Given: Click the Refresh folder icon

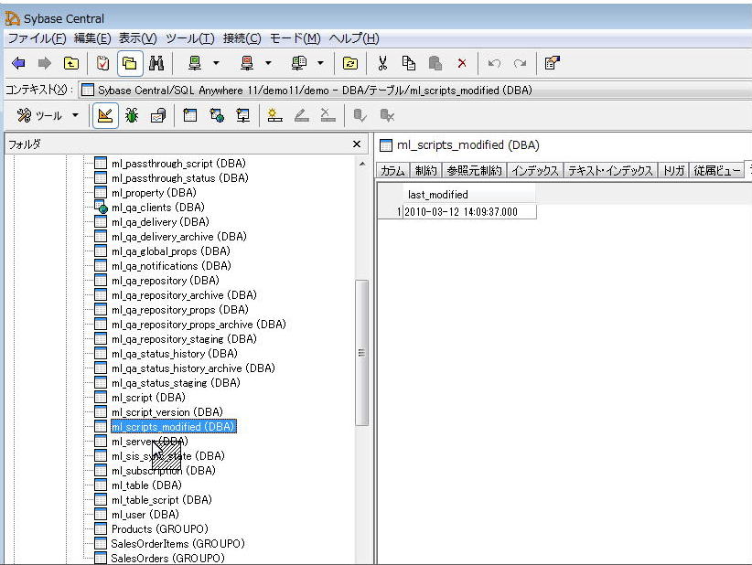Looking at the screenshot, I should coord(349,63).
